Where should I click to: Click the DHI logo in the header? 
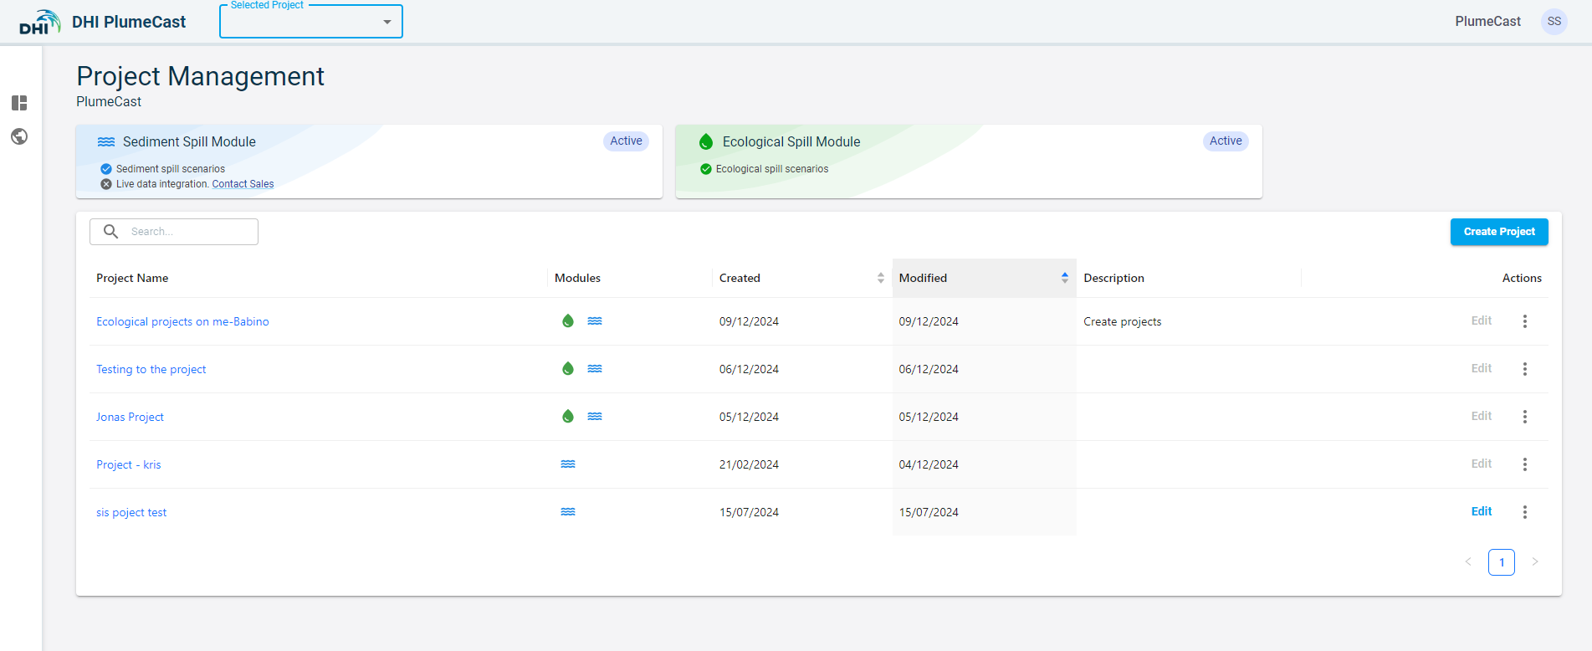click(x=39, y=23)
